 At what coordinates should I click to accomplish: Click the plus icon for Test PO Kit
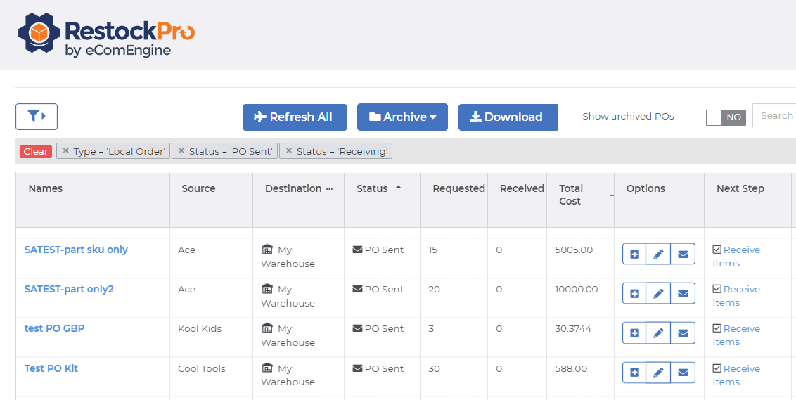pos(634,373)
